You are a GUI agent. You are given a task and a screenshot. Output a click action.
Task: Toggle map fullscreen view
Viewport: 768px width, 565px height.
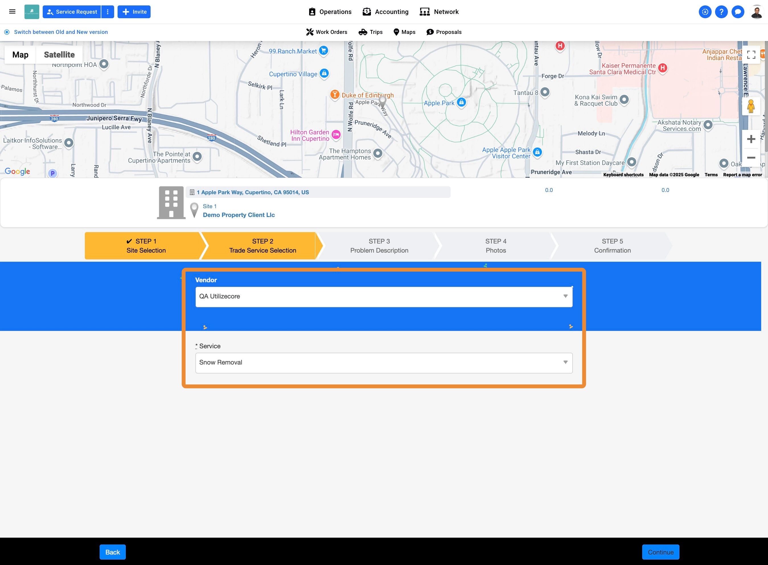point(751,55)
